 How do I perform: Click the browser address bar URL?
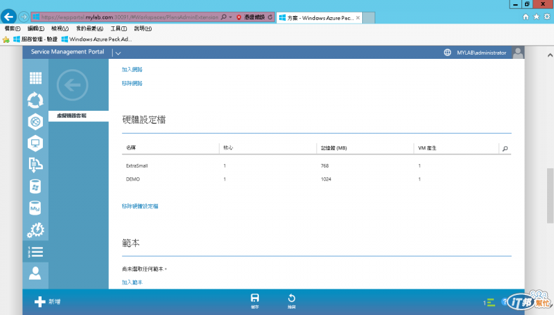tap(129, 17)
